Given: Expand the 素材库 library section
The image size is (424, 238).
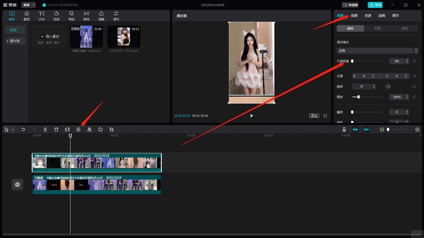Looking at the screenshot, I should [x=15, y=41].
